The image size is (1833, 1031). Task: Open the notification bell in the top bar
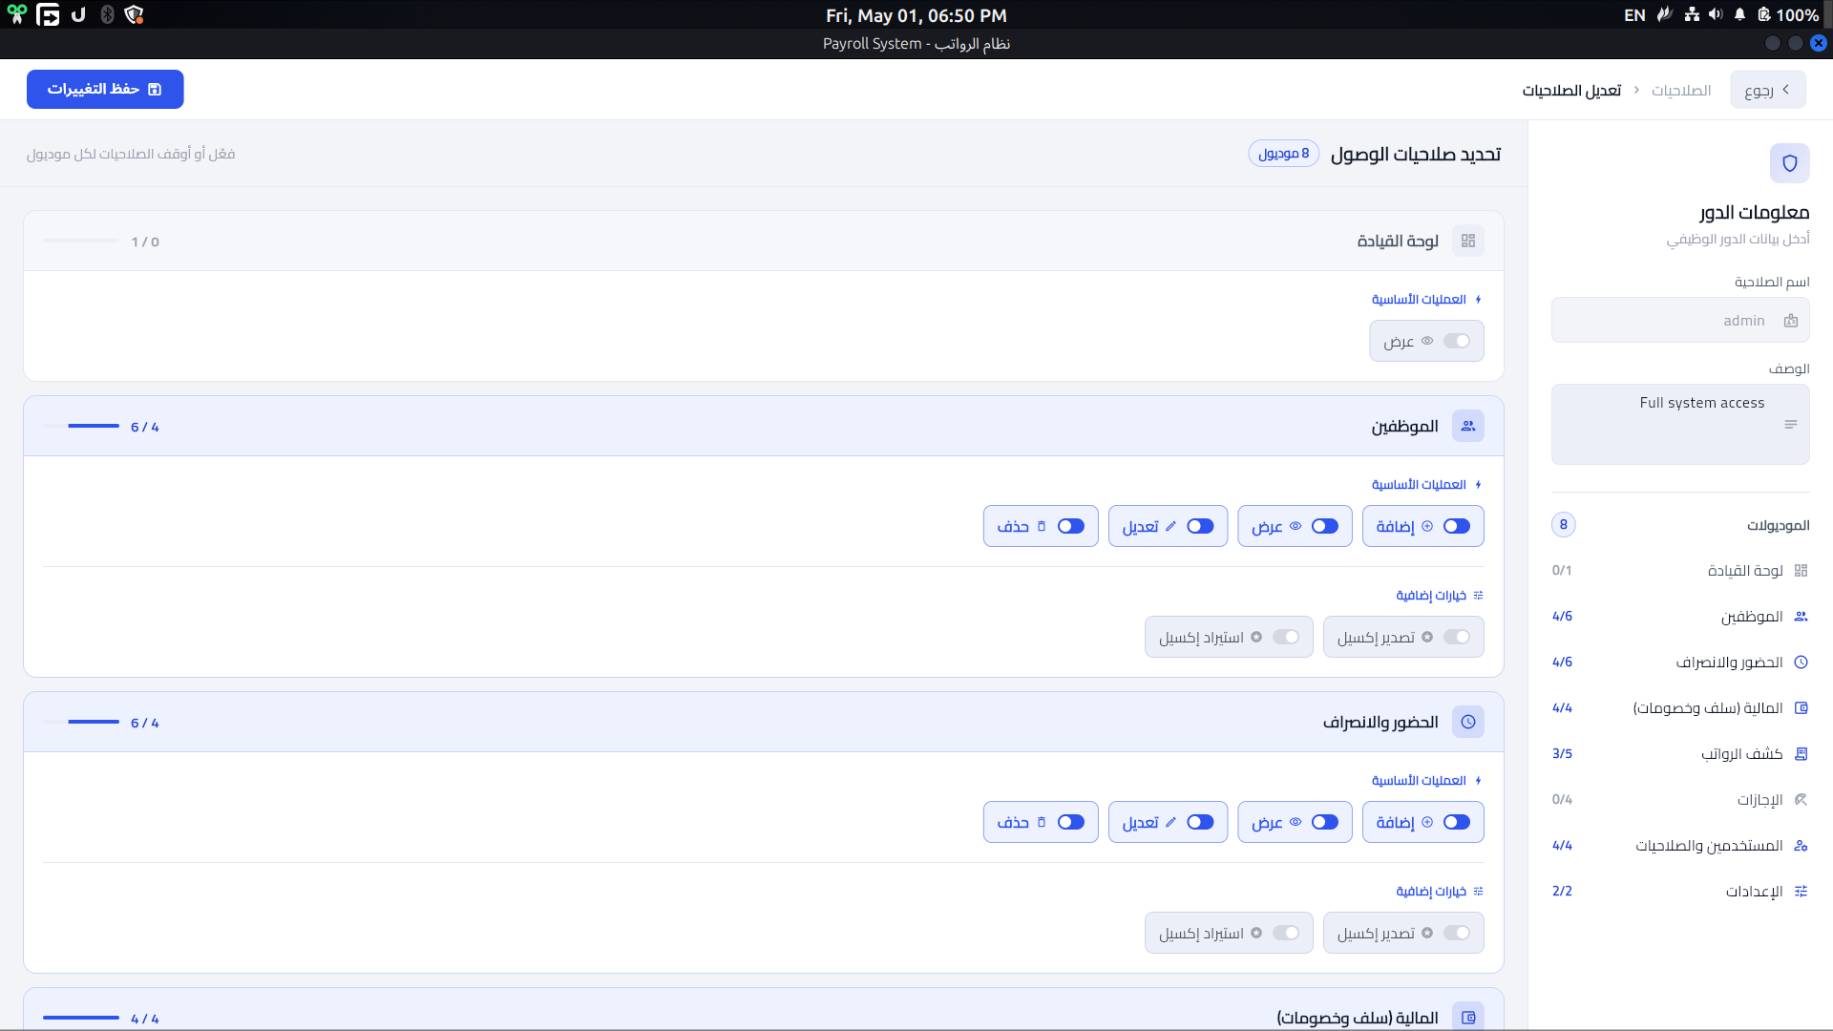1739,14
